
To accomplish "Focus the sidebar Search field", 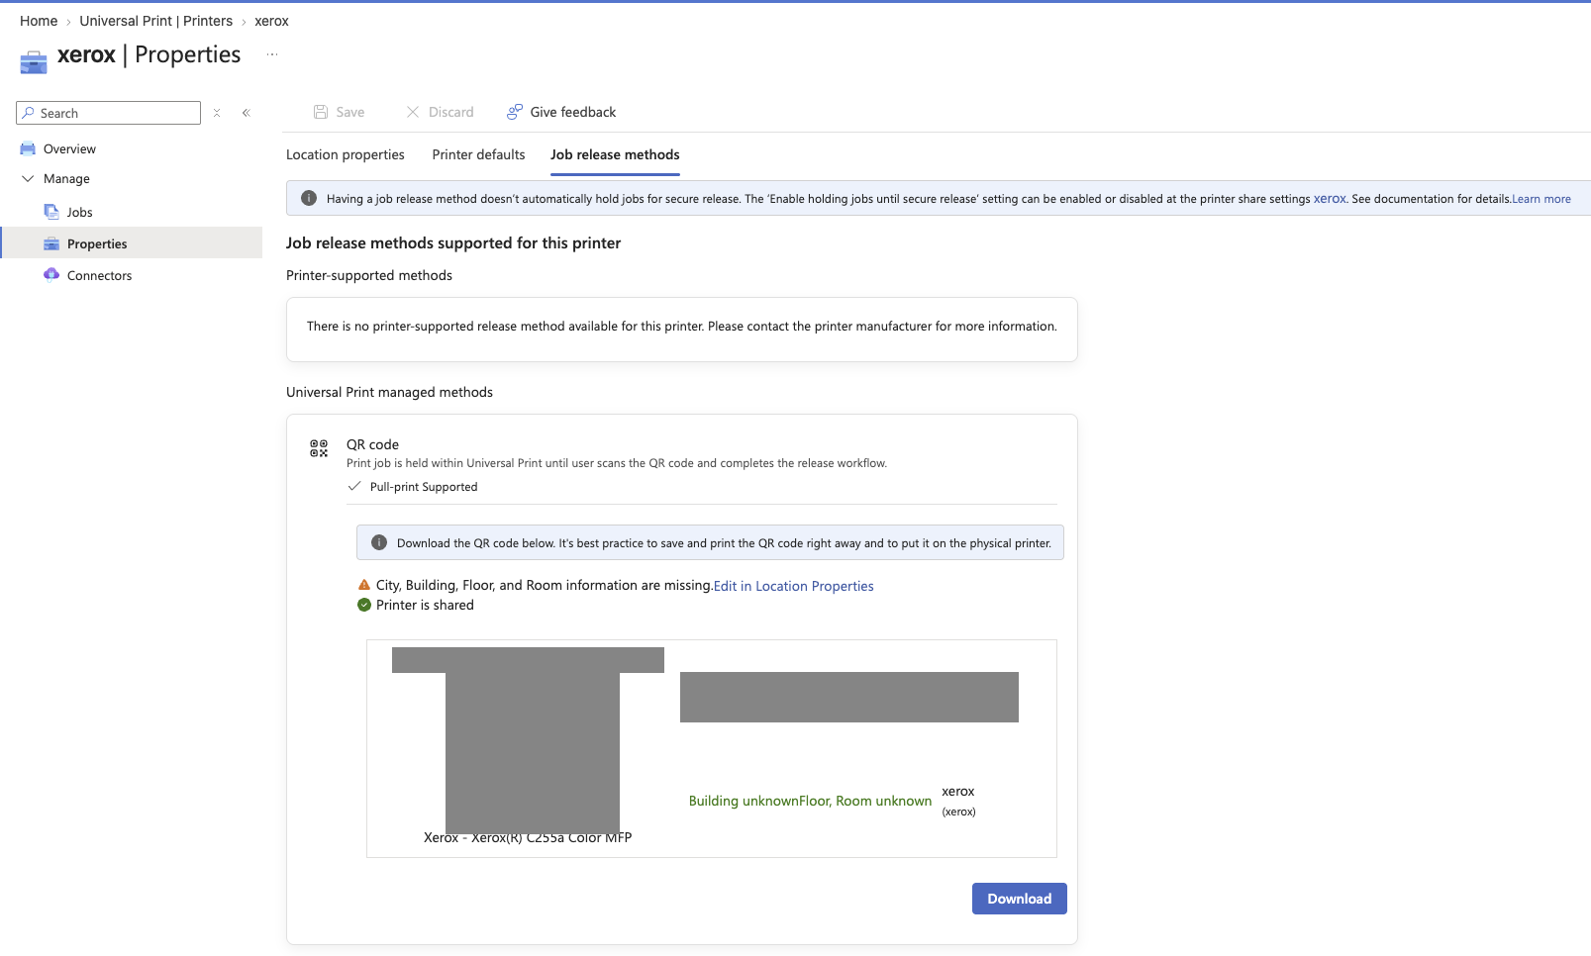I will 109,113.
